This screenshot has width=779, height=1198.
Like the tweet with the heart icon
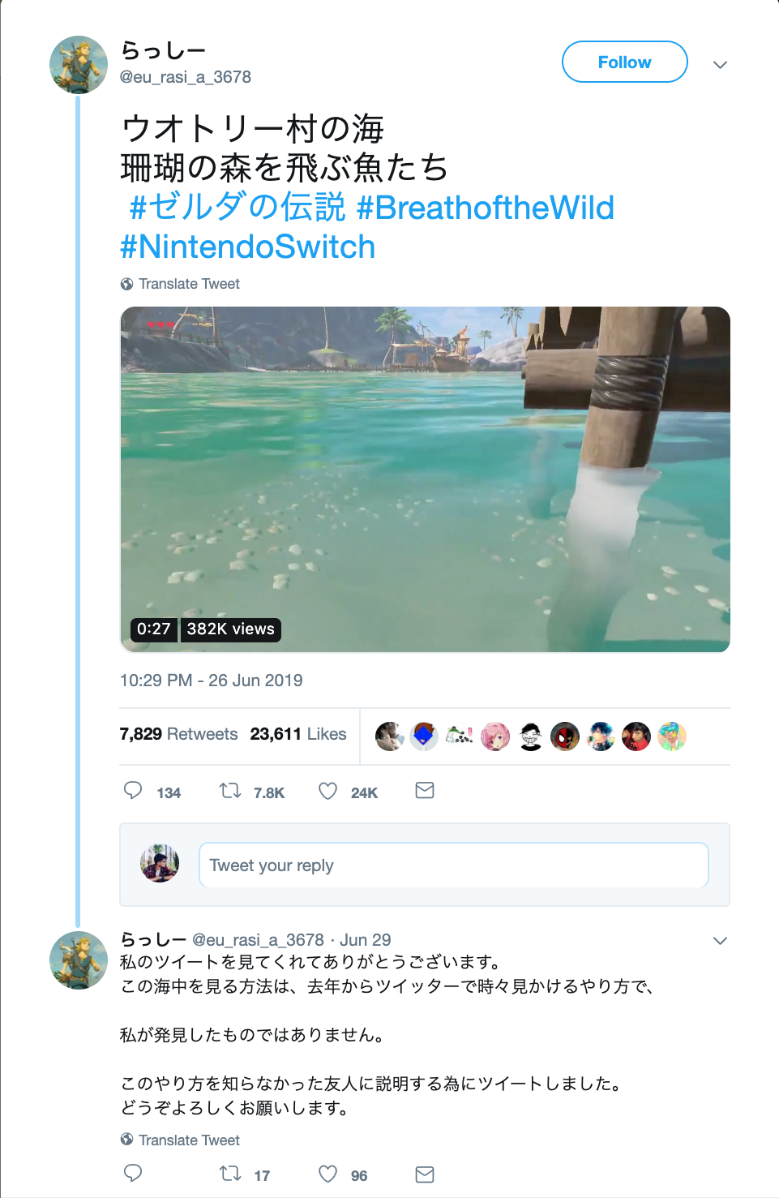point(327,790)
